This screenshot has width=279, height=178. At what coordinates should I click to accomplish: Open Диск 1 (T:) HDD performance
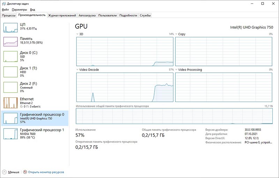[35, 72]
